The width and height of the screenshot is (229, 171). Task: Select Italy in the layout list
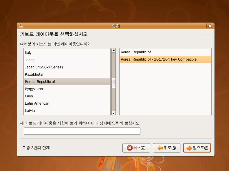pyautogui.click(x=67, y=53)
